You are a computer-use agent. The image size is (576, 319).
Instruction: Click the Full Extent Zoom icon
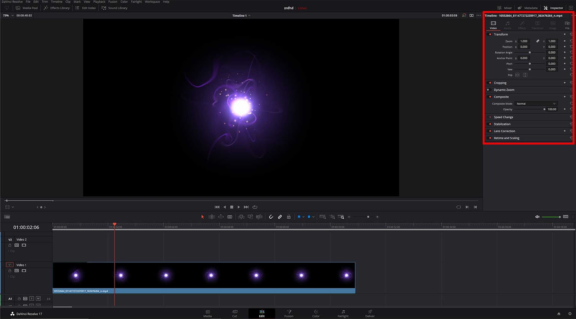pyautogui.click(x=323, y=217)
